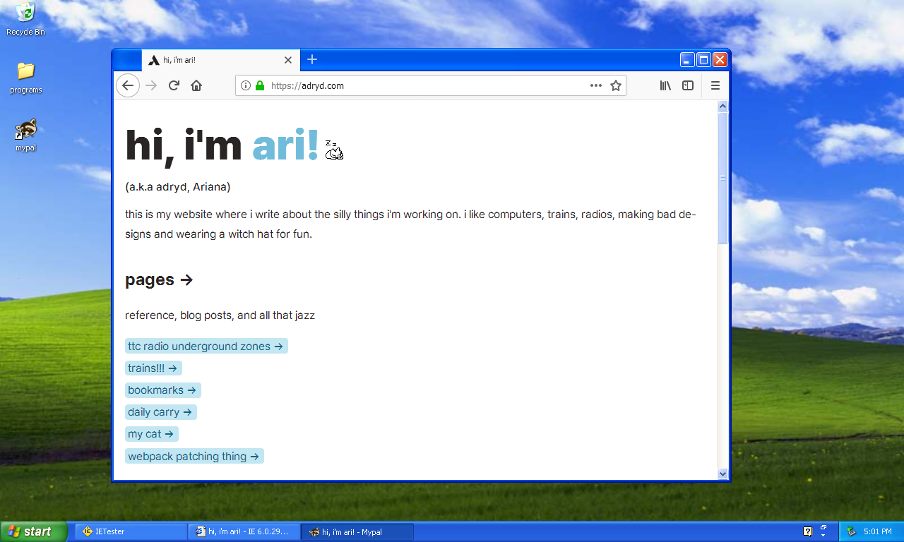This screenshot has width=904, height=542.
Task: Open a new tab with the plus button
Action: coord(312,60)
